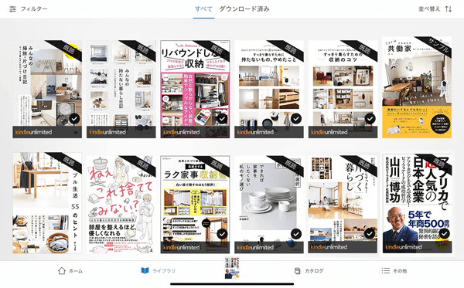
Task: Go to ライブラリ label in bottom bar
Action: 164,271
